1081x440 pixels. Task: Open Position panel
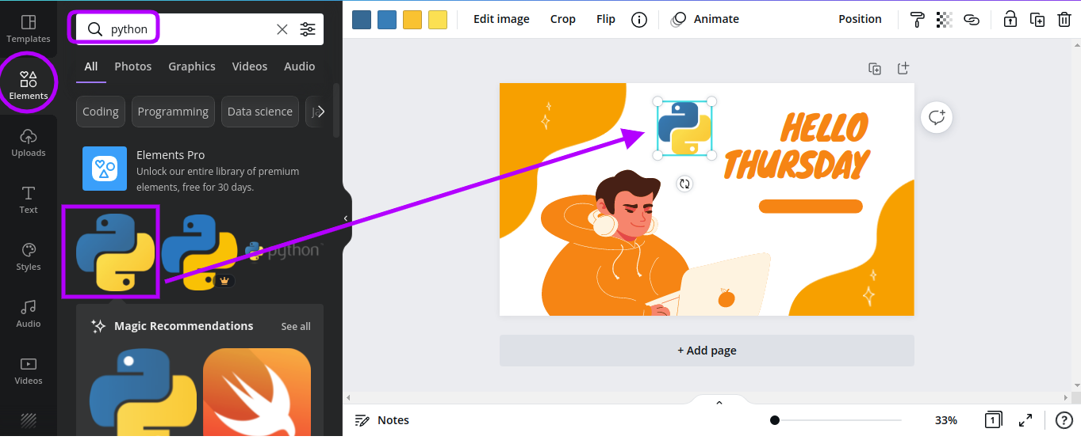tap(860, 19)
